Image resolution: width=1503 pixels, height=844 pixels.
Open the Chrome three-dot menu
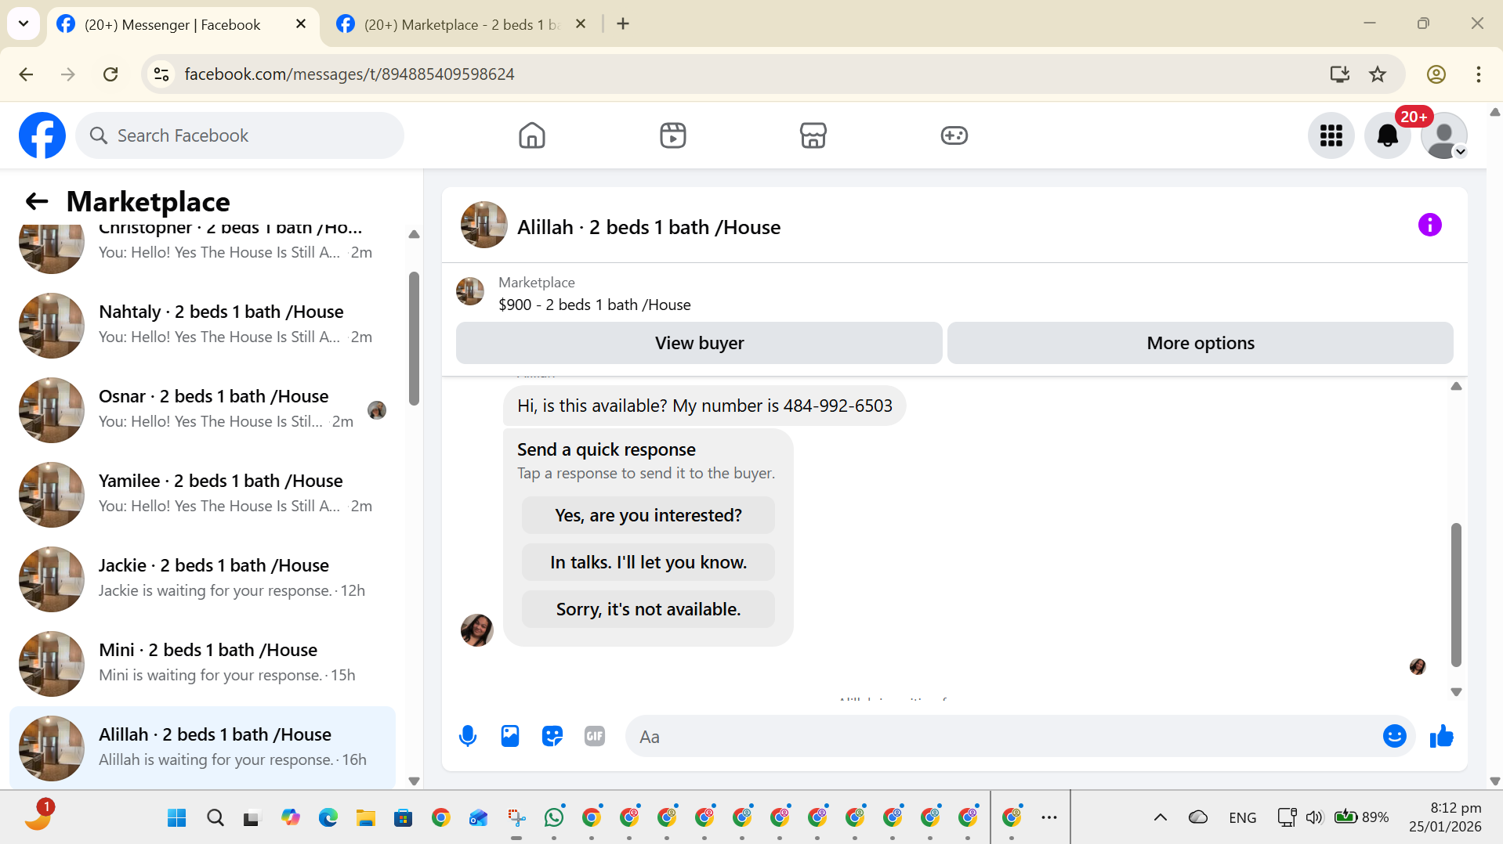(x=1479, y=74)
